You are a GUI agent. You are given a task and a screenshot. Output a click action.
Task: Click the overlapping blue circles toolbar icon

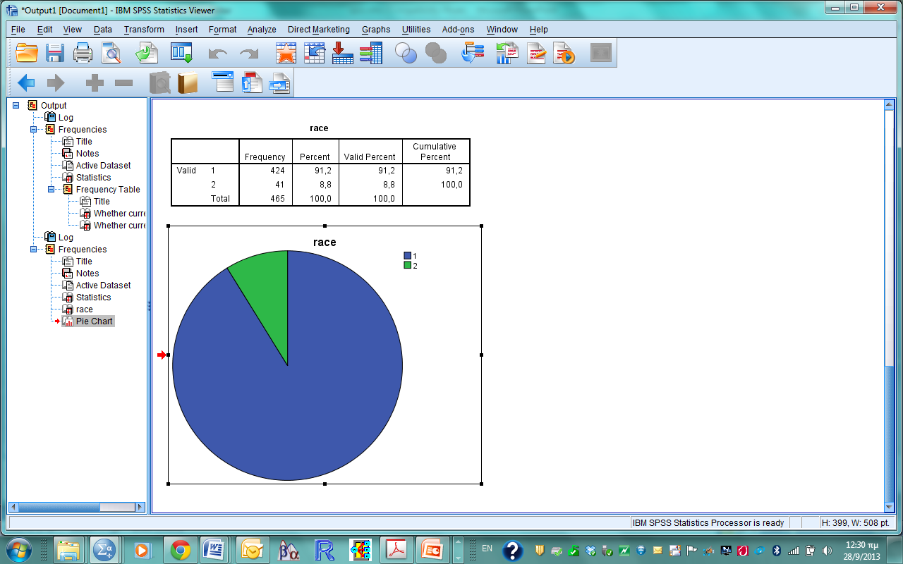[406, 54]
